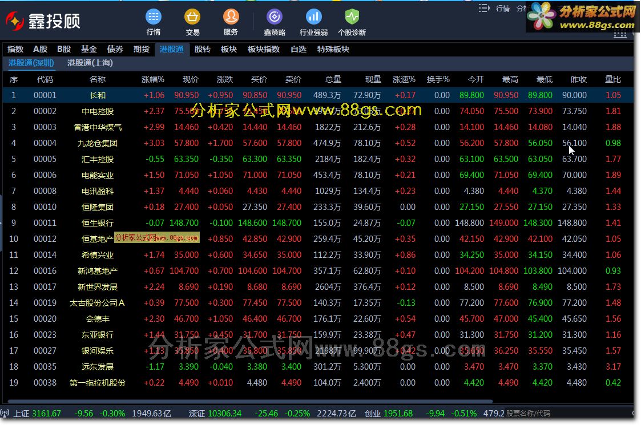Click the 上证 3161.67 index in status bar
This screenshot has width=641, height=425.
(37, 413)
